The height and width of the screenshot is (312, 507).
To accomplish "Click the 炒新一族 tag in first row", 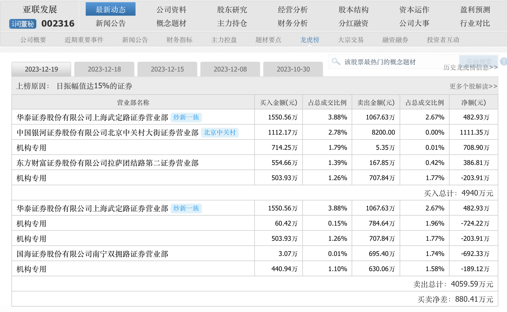I will tap(186, 117).
